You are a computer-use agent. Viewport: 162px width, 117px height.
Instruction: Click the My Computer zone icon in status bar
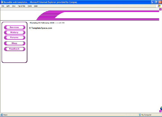(x=139, y=115)
